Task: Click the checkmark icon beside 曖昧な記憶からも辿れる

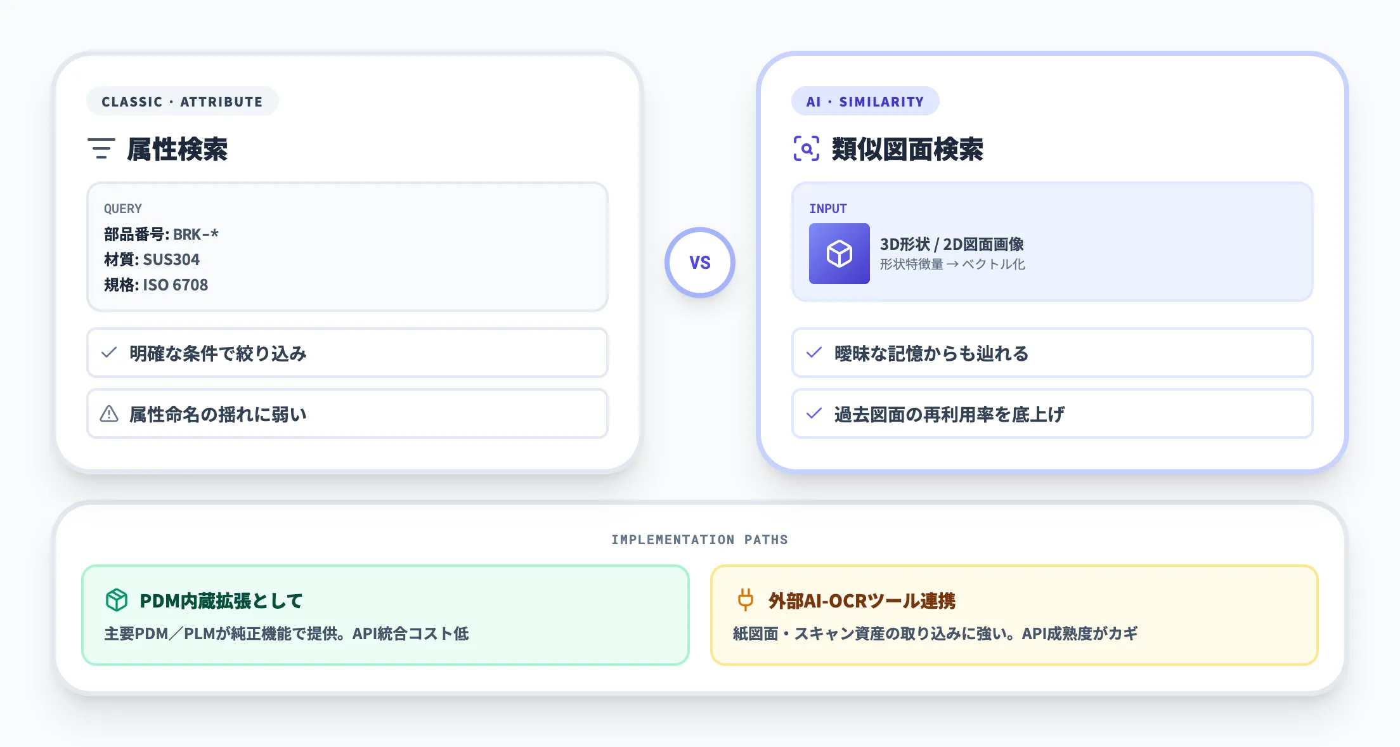Action: (x=813, y=353)
